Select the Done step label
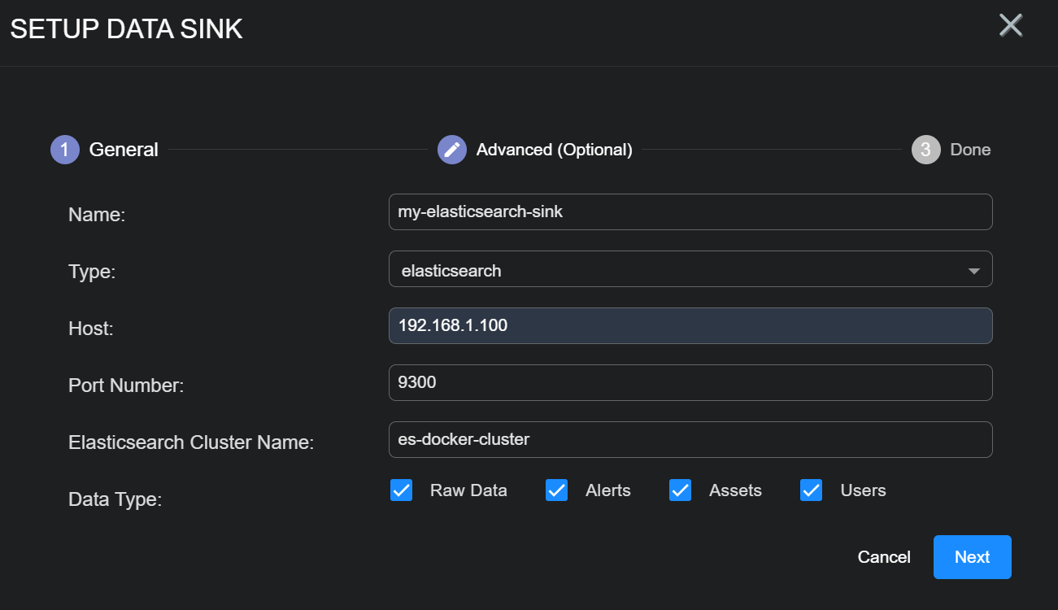The image size is (1058, 610). [x=970, y=150]
